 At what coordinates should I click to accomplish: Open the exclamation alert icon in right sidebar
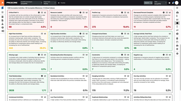pyautogui.click(x=177, y=27)
